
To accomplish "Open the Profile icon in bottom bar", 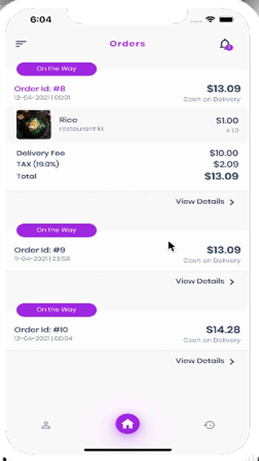I will (46, 425).
